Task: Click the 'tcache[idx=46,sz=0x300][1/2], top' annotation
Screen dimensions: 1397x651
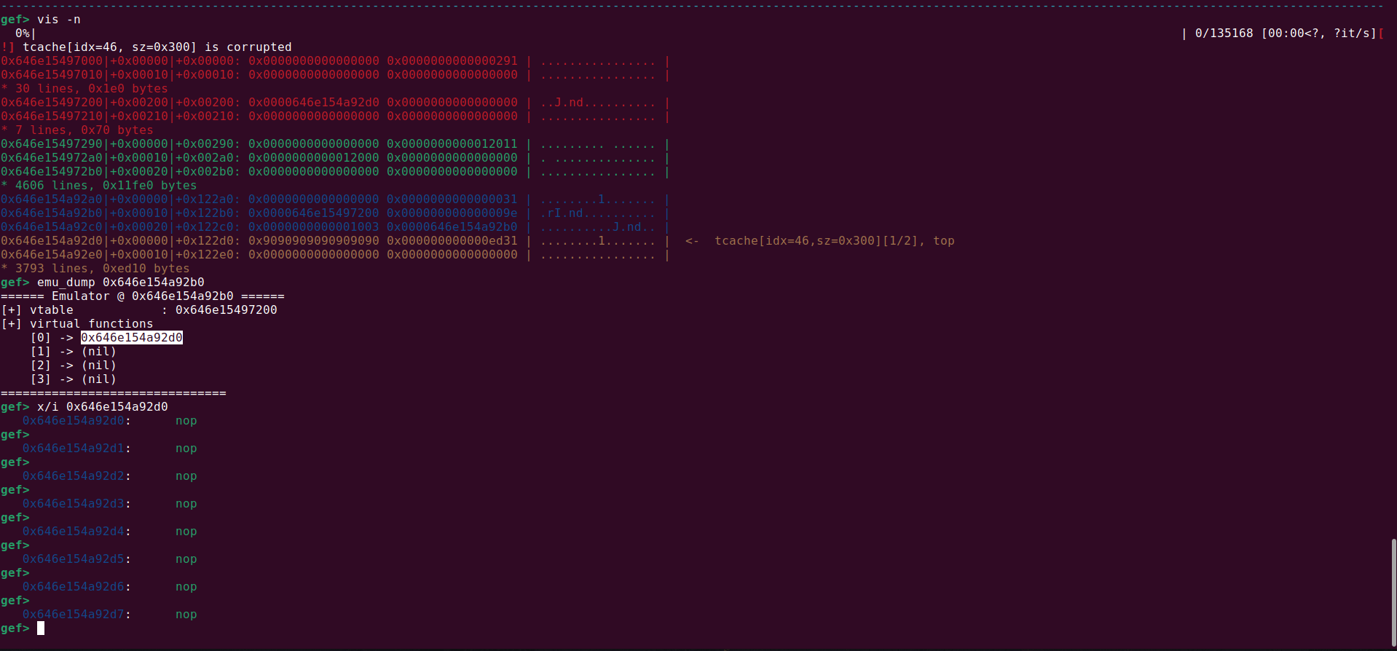Action: point(835,241)
